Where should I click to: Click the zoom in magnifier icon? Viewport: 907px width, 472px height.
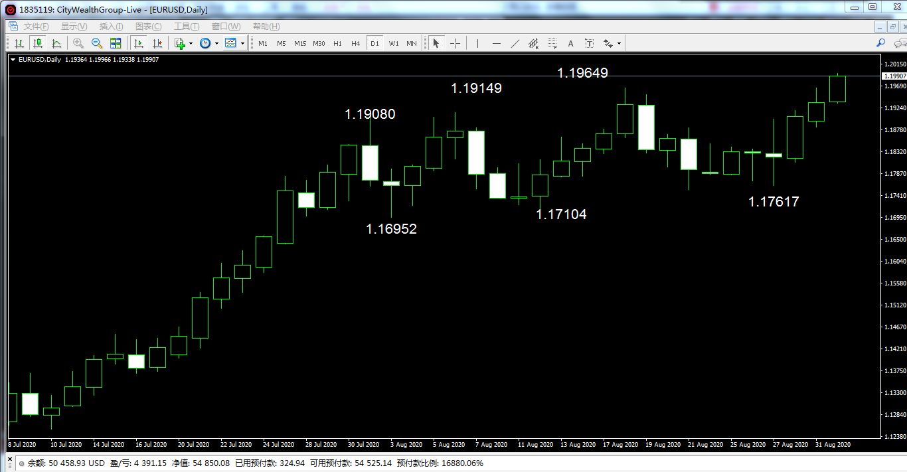tap(78, 43)
